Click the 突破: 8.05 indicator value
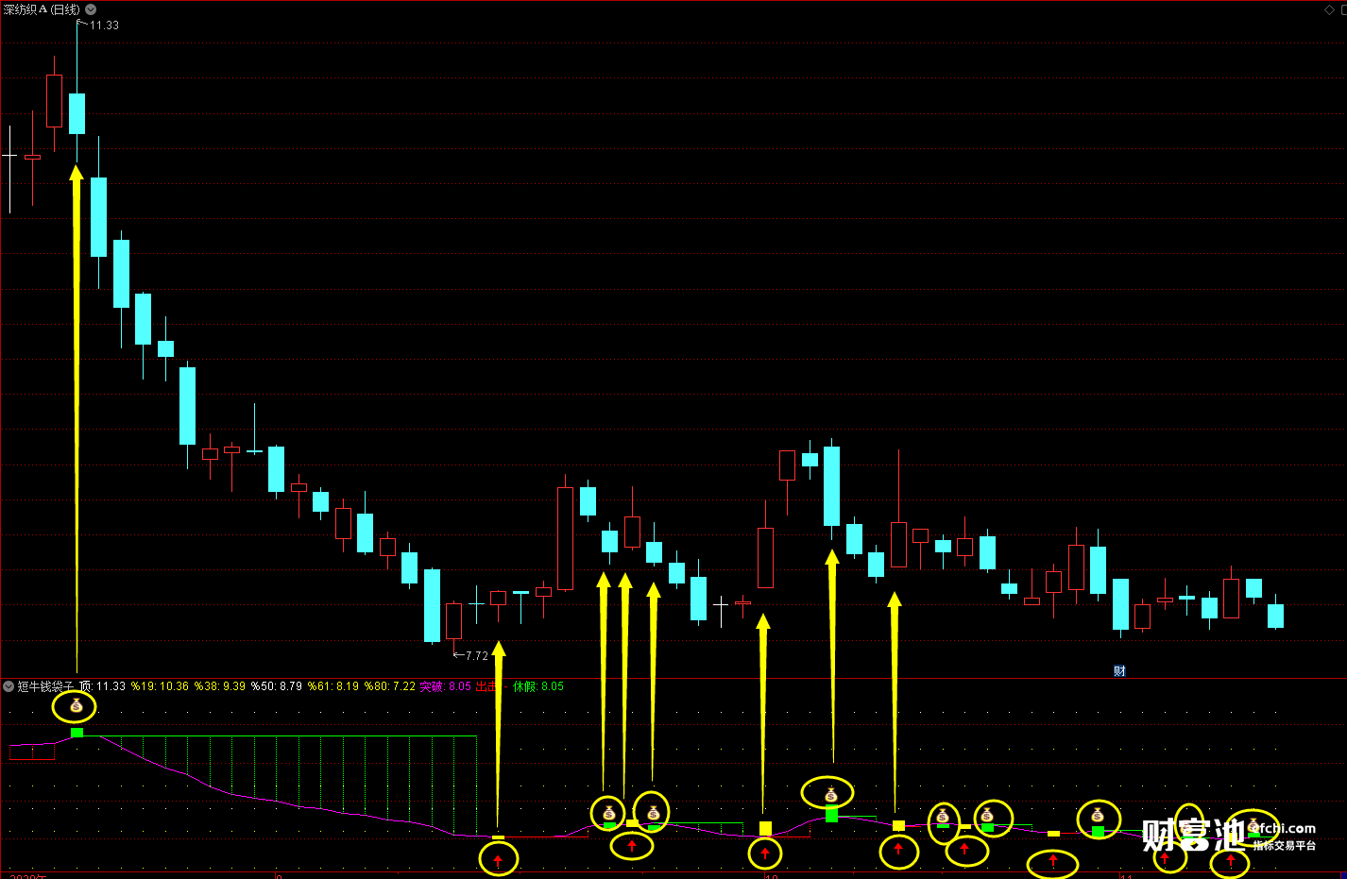 coord(446,686)
